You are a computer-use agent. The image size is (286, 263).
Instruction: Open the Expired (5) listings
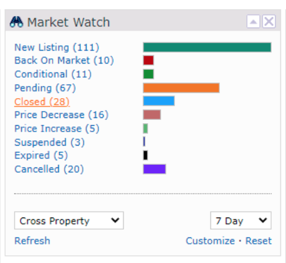41,155
